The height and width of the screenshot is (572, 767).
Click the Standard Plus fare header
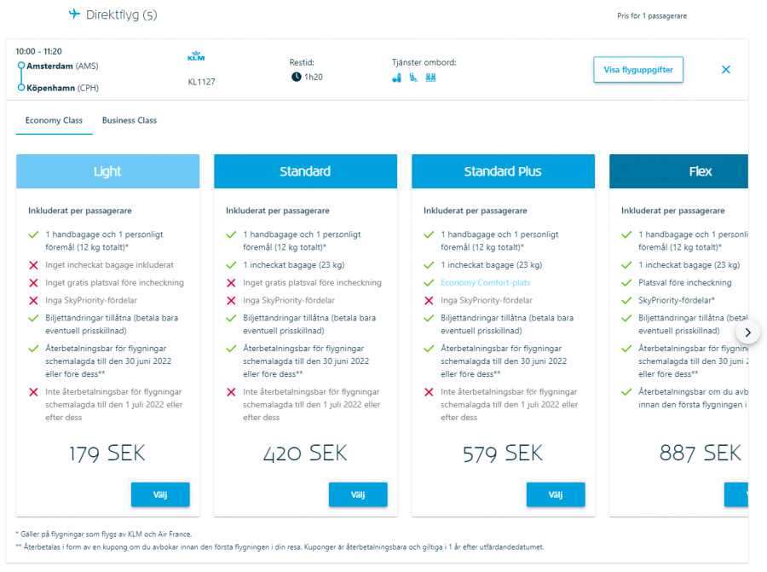tap(503, 171)
